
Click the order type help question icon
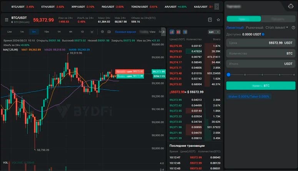coord(293,28)
